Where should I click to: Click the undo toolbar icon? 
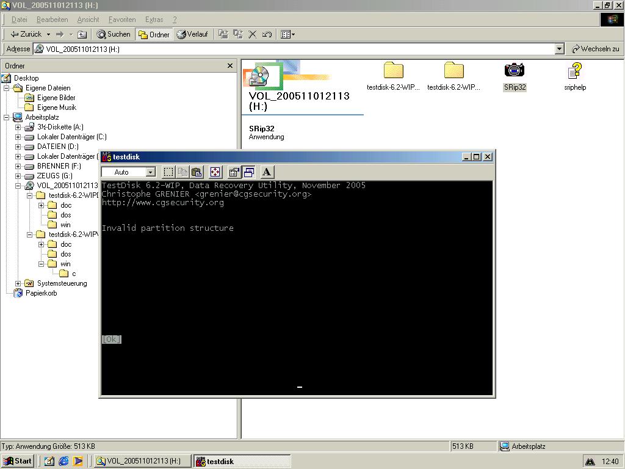267,34
